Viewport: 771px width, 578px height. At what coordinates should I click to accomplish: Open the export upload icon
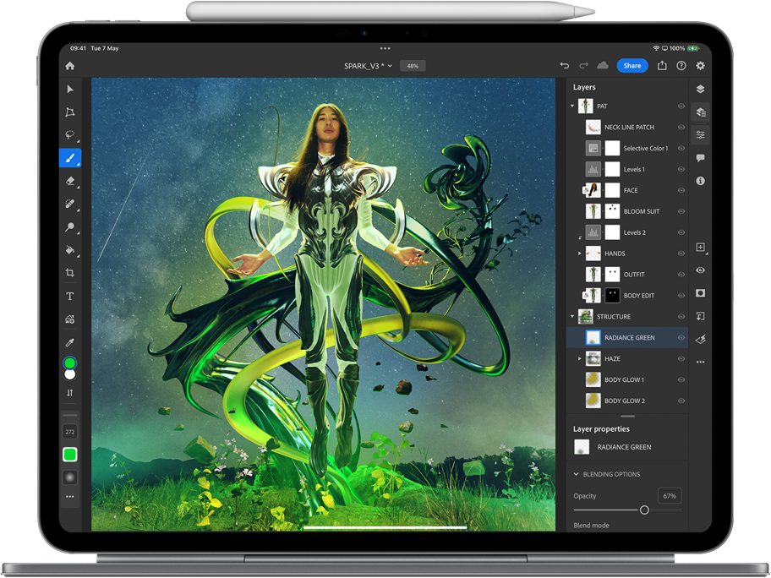662,65
